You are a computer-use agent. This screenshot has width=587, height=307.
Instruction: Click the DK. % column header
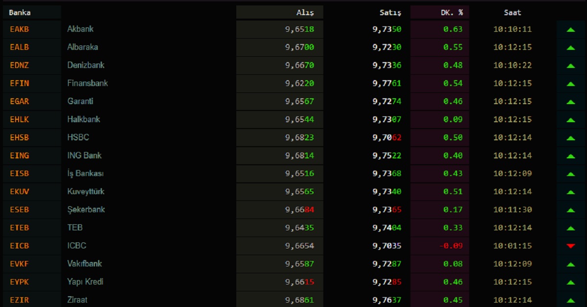click(x=452, y=13)
